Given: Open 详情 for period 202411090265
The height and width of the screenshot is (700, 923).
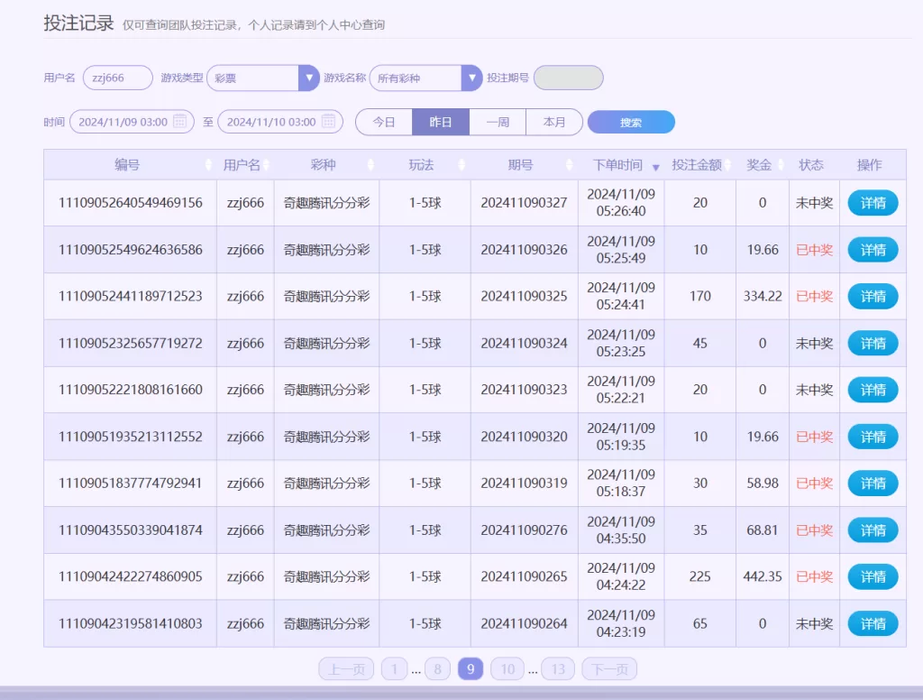Looking at the screenshot, I should coord(873,576).
